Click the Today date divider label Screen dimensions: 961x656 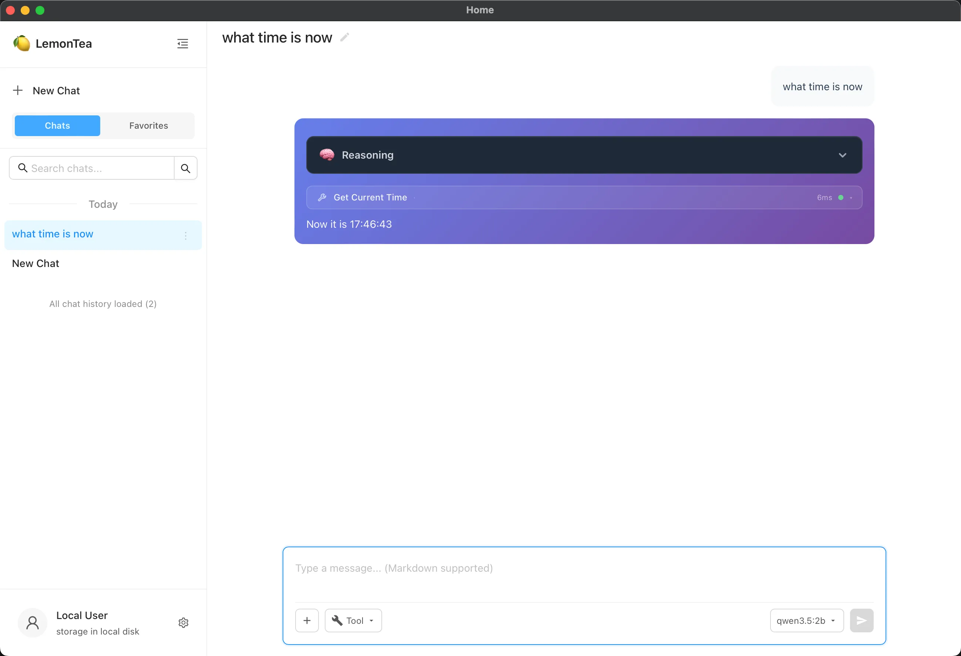click(x=103, y=204)
